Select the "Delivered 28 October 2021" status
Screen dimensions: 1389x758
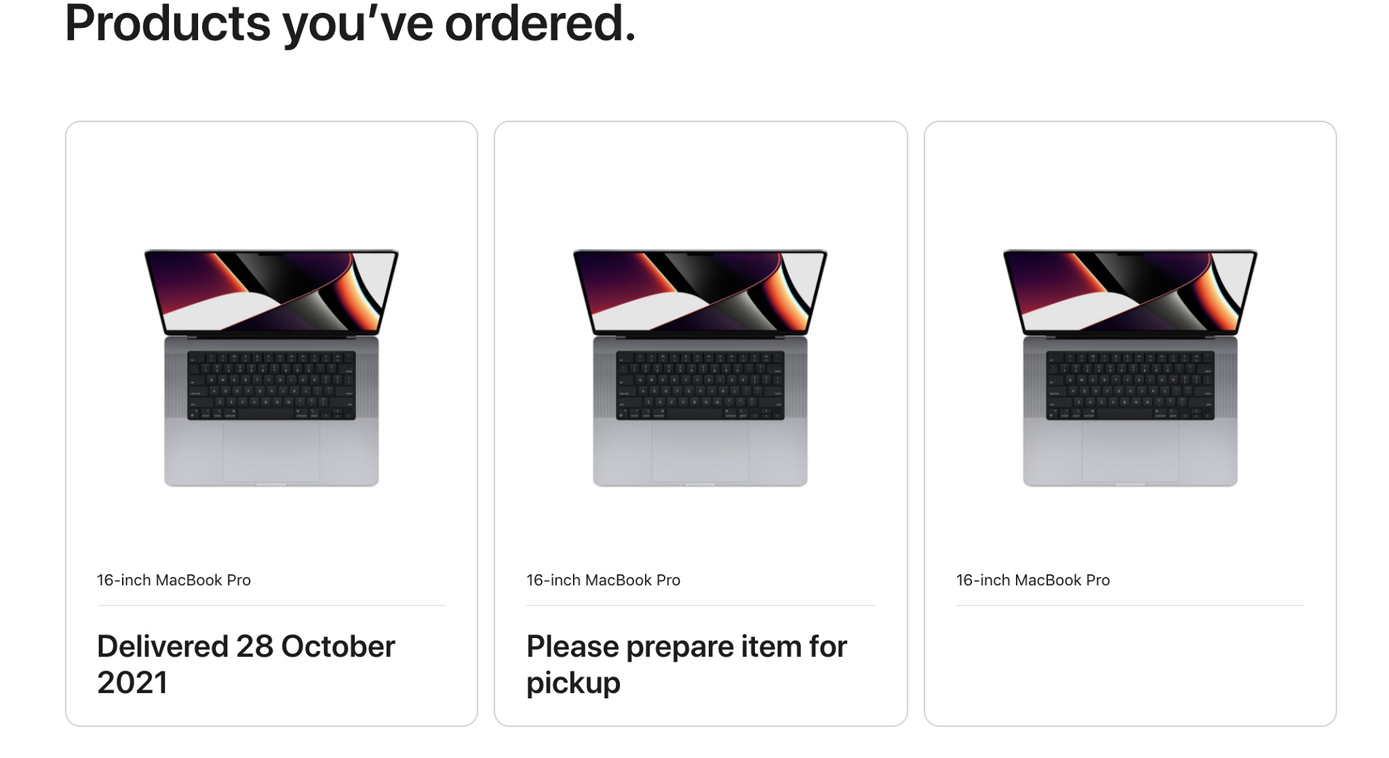point(246,664)
